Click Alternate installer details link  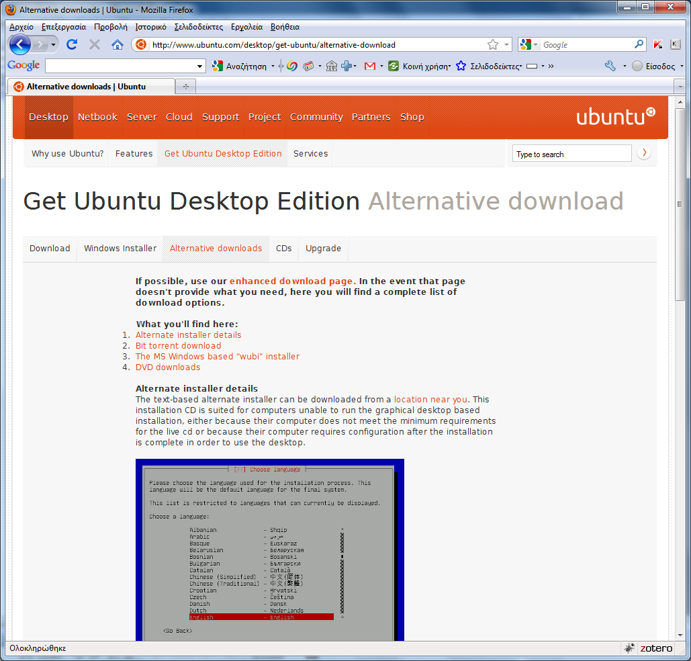(188, 335)
